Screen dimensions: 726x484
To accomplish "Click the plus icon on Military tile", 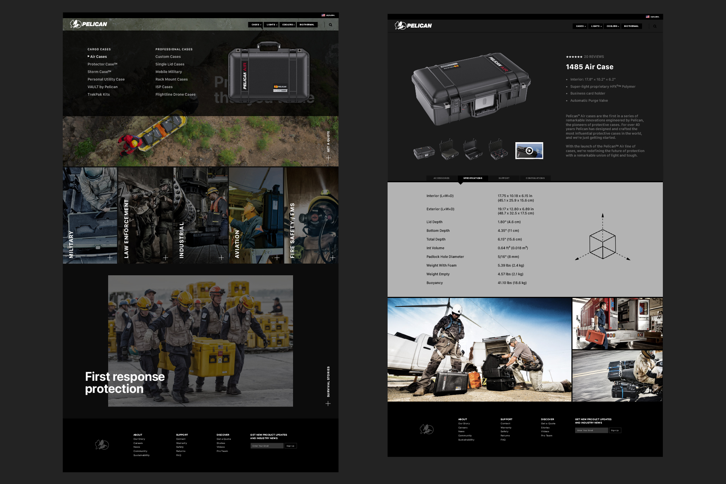I will point(110,258).
